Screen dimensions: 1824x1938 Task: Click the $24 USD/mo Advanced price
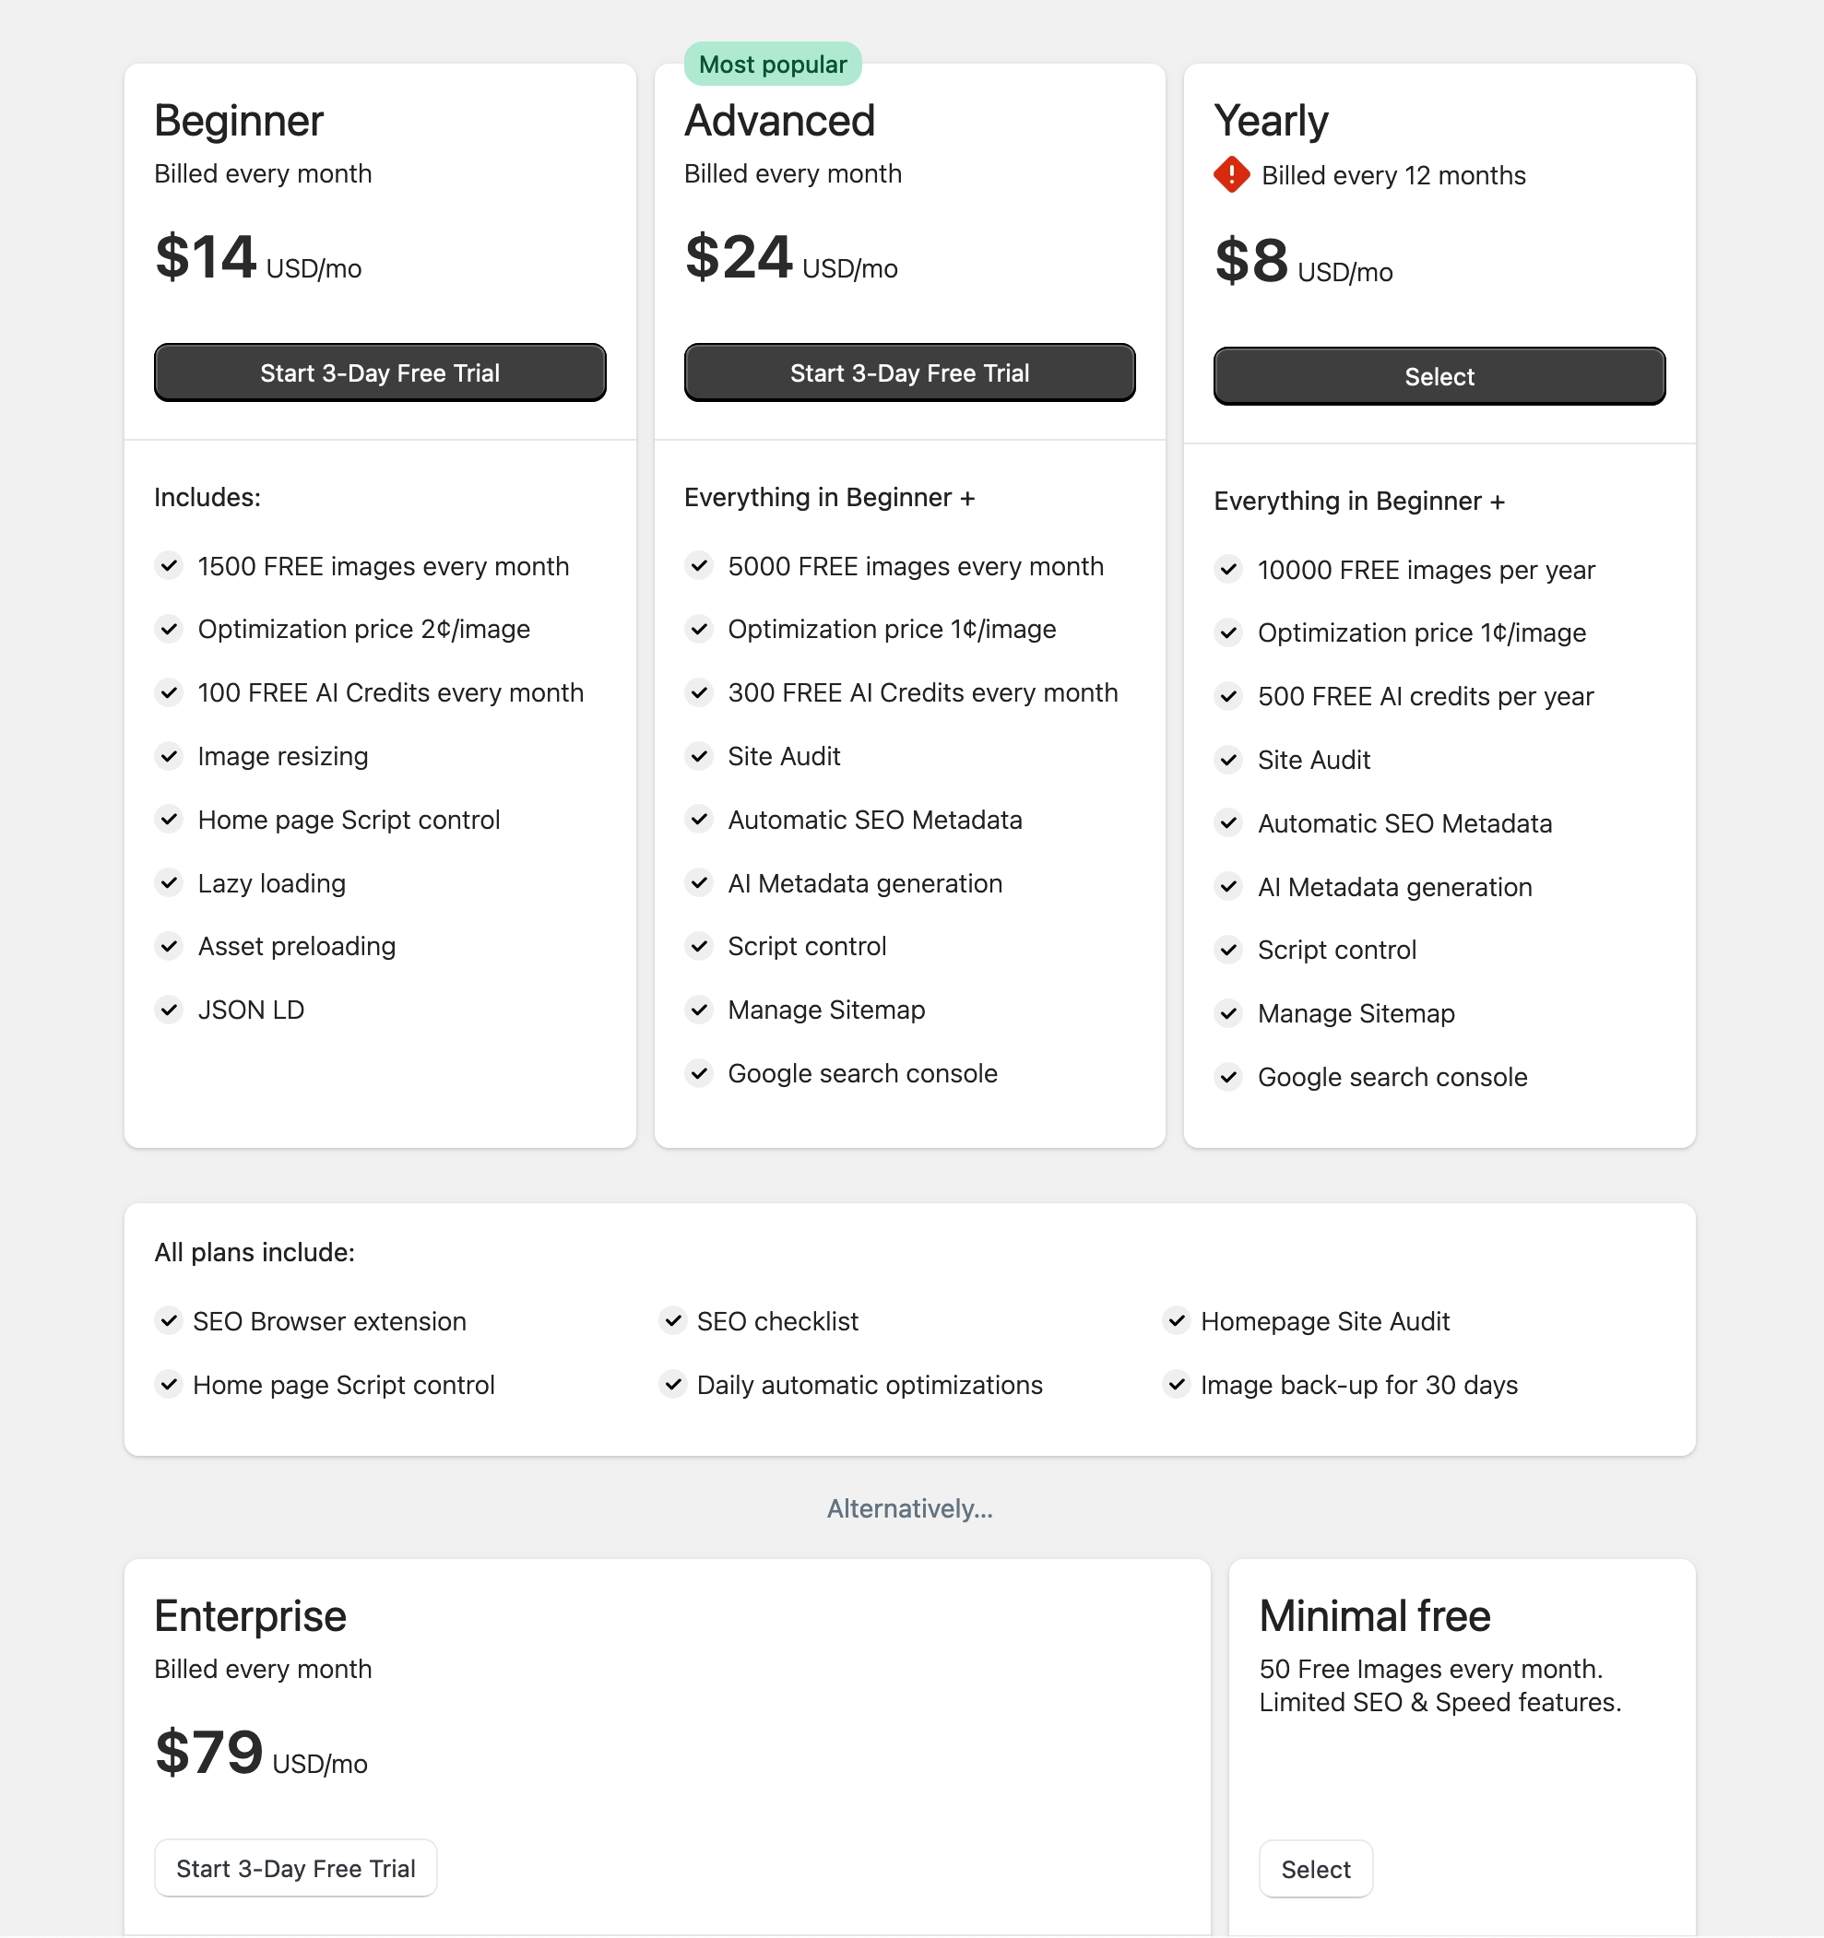(790, 258)
